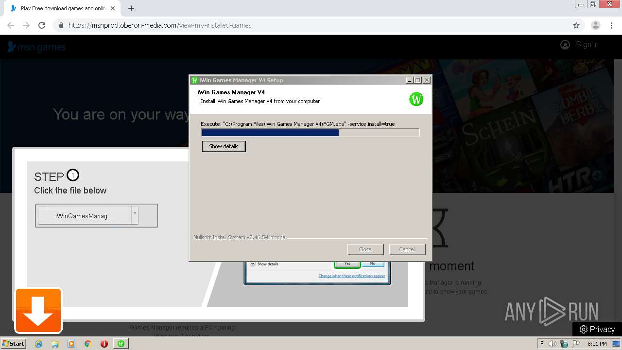The height and width of the screenshot is (350, 622).
Task: Launch Internet Explorer from the taskbar
Action: [x=39, y=344]
